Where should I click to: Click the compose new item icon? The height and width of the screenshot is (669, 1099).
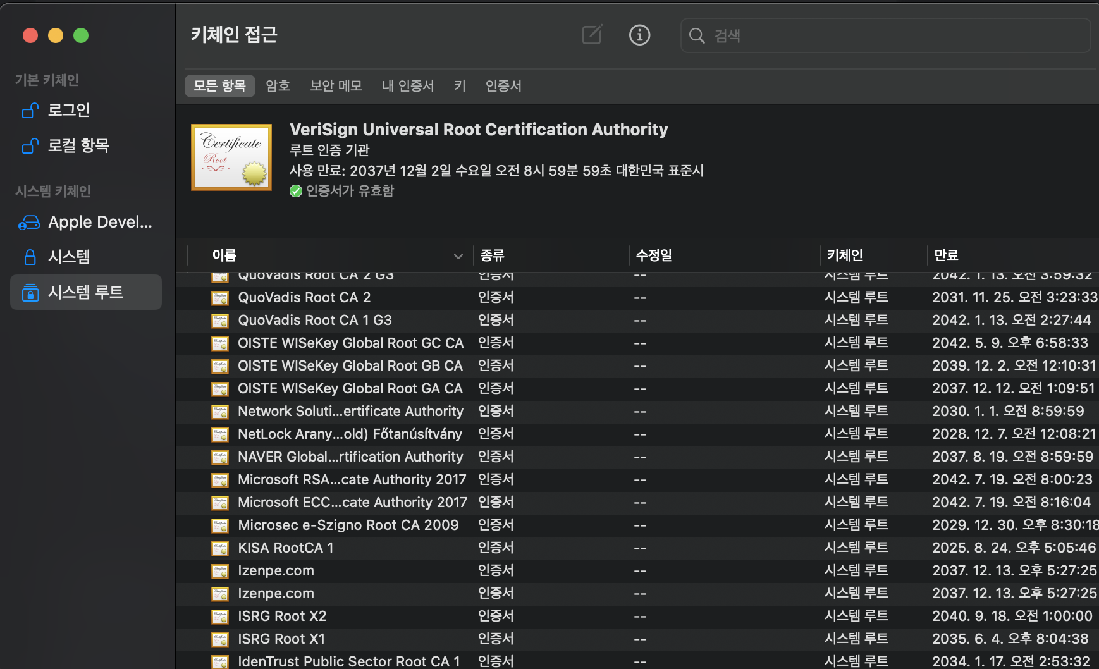pyautogui.click(x=592, y=35)
